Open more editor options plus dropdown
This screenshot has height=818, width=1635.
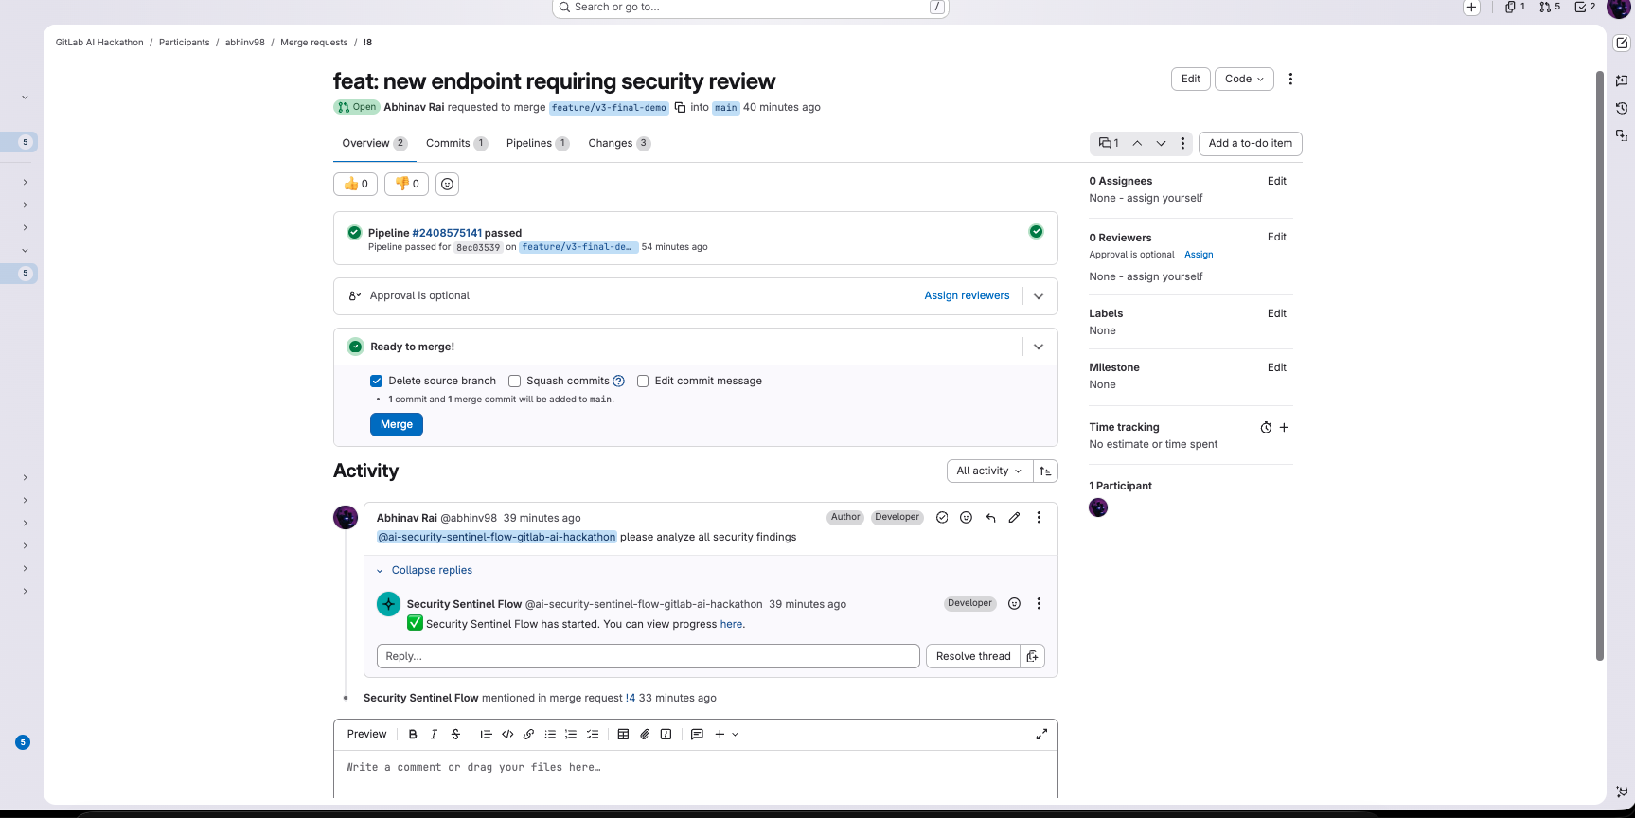tap(726, 734)
